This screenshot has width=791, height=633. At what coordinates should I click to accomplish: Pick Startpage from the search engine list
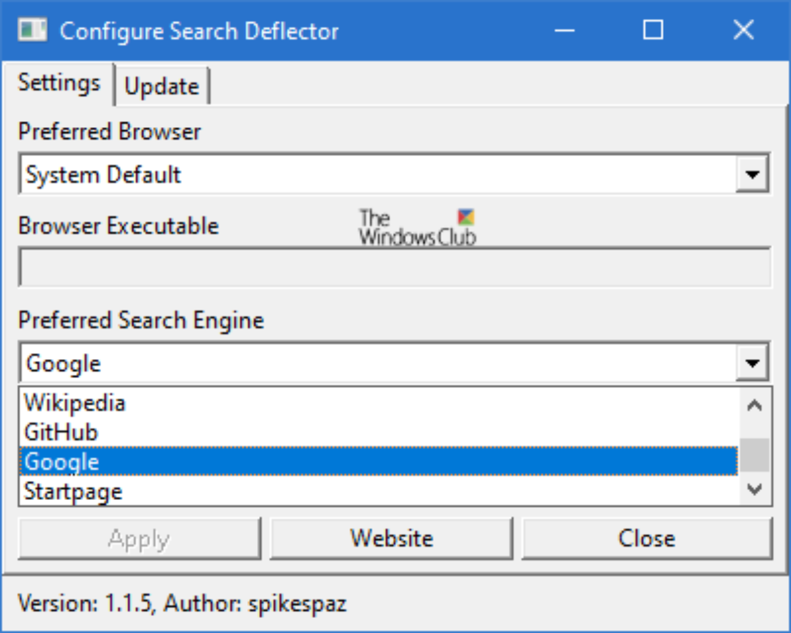pyautogui.click(x=378, y=491)
